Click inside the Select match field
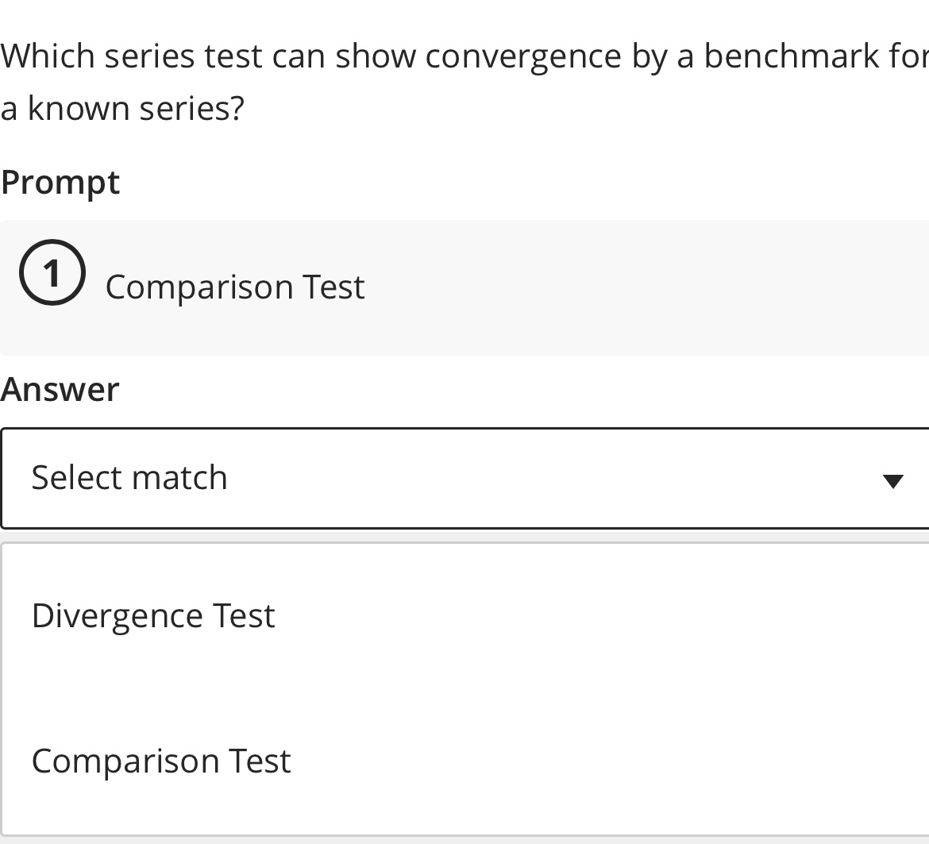The height and width of the screenshot is (844, 929). [318, 477]
